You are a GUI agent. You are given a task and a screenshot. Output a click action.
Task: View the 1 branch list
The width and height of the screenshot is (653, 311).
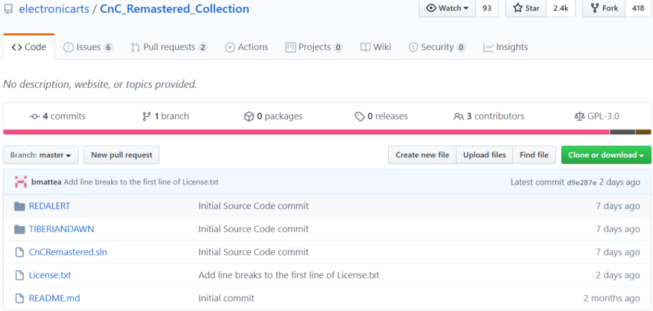(x=165, y=116)
